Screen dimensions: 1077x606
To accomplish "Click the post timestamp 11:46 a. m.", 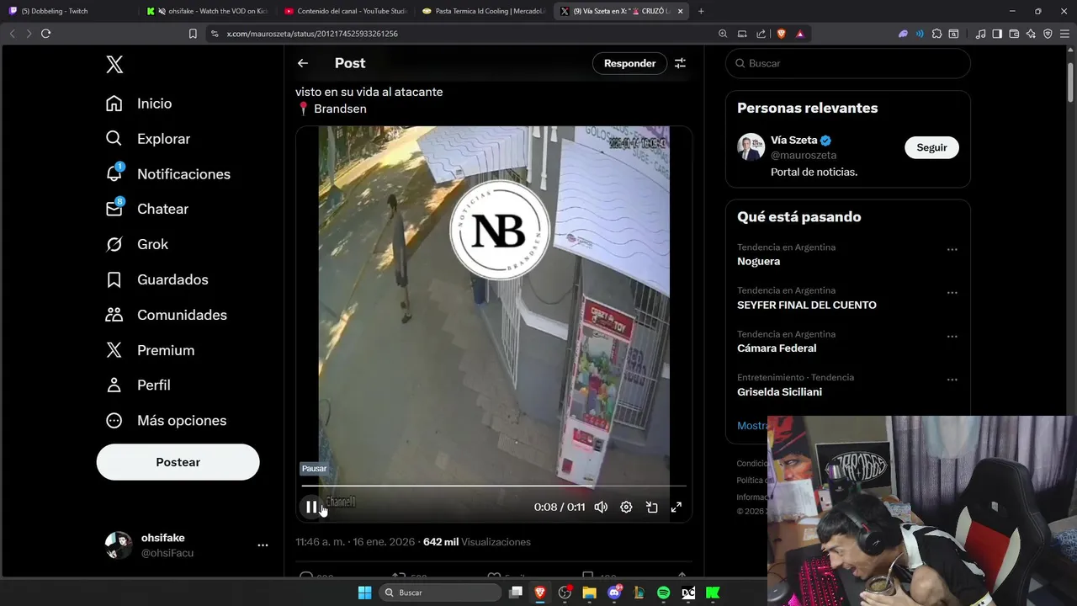I will pyautogui.click(x=321, y=542).
